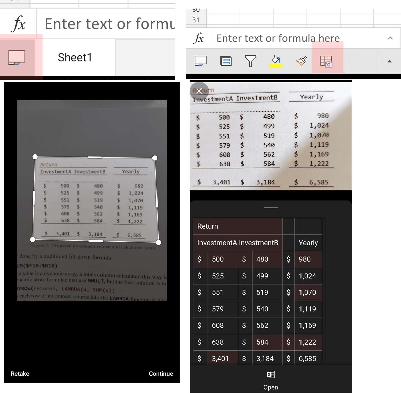Screen dimensions: 401x393
Task: Tap the Excel icon above Open
Action: (271, 374)
